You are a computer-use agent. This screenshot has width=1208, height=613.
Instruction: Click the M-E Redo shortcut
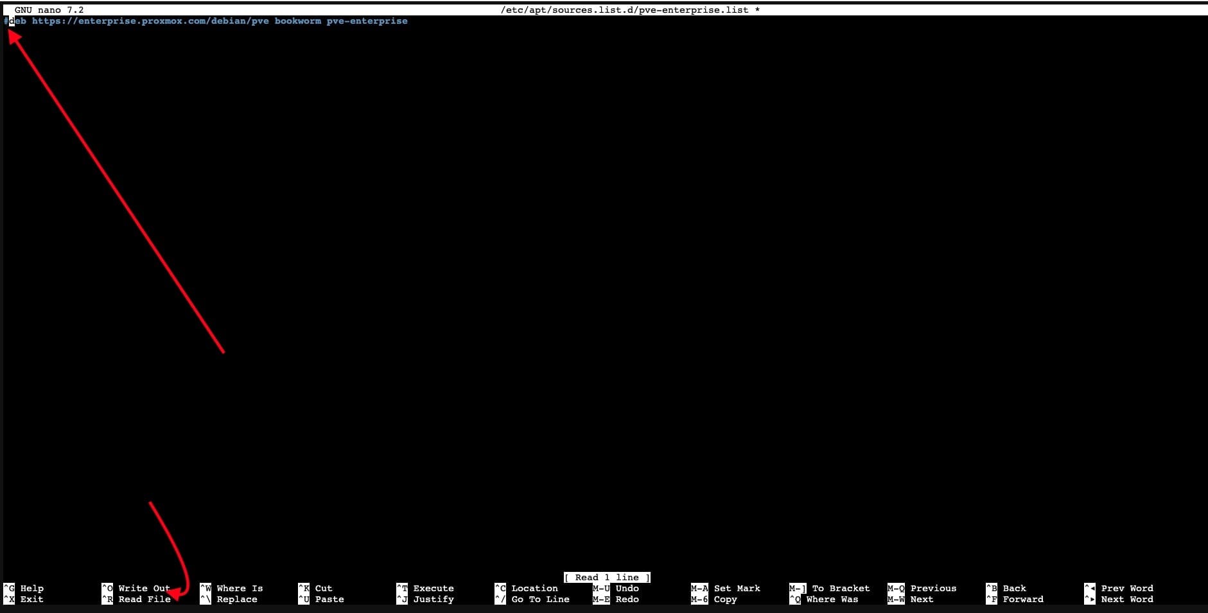pos(616,599)
